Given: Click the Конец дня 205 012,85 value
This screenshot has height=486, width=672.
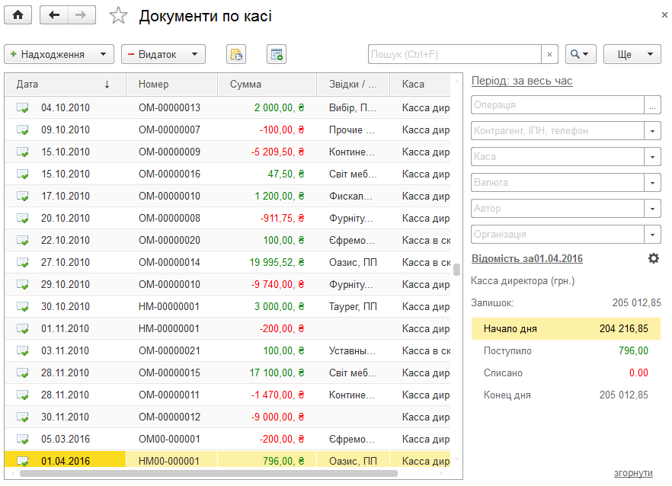Looking at the screenshot, I should [623, 395].
